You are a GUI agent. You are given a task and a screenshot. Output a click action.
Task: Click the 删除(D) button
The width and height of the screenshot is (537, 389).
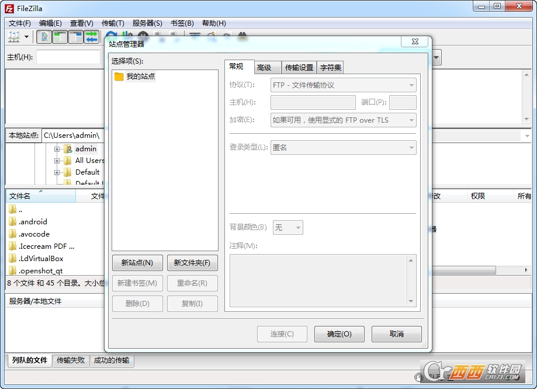pos(137,304)
